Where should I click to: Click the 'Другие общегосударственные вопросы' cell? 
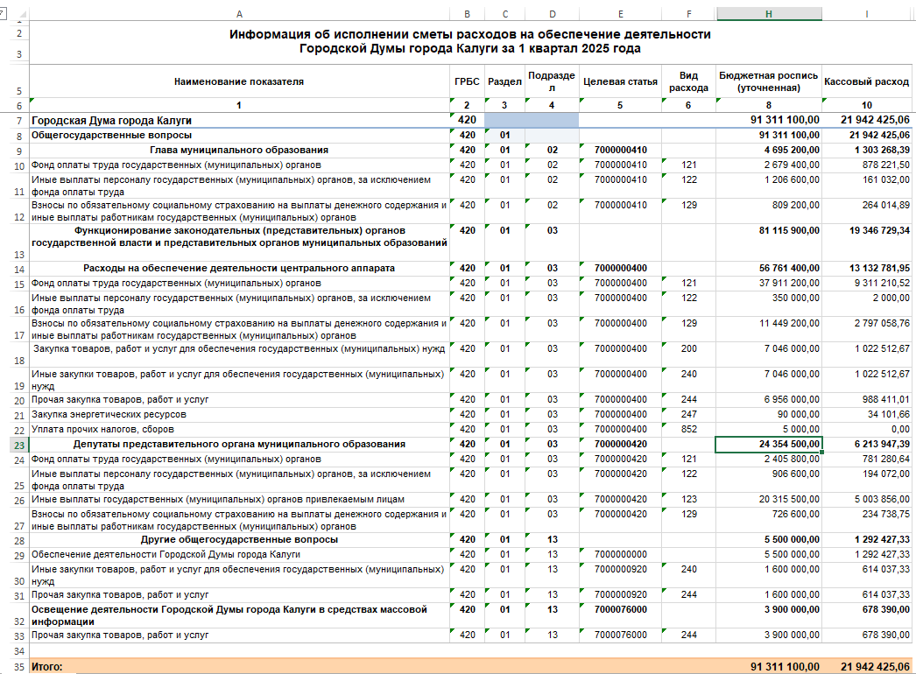(239, 540)
